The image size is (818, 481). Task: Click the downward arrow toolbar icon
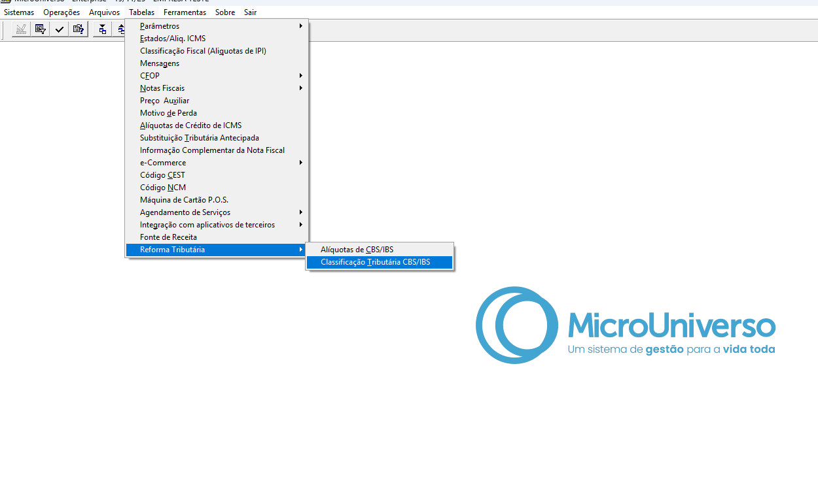pos(102,29)
